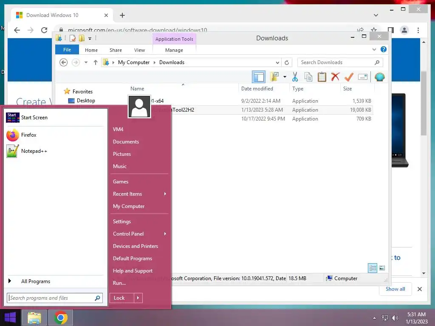This screenshot has height=326, width=435.
Task: Click the Up one level arrow
Action: pos(96,62)
